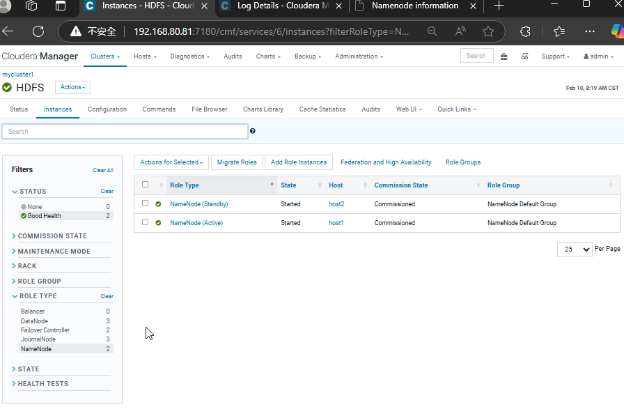Open the Clusters dropdown menu
Screen dimensions: 624x416
(x=105, y=56)
